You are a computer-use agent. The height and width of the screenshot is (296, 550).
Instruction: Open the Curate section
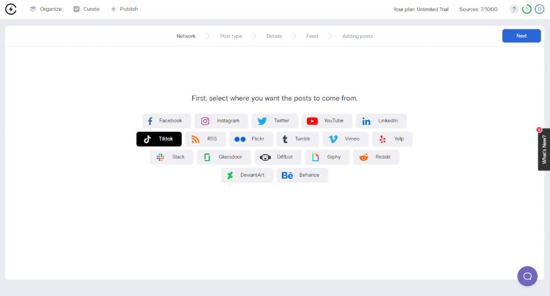coord(86,9)
